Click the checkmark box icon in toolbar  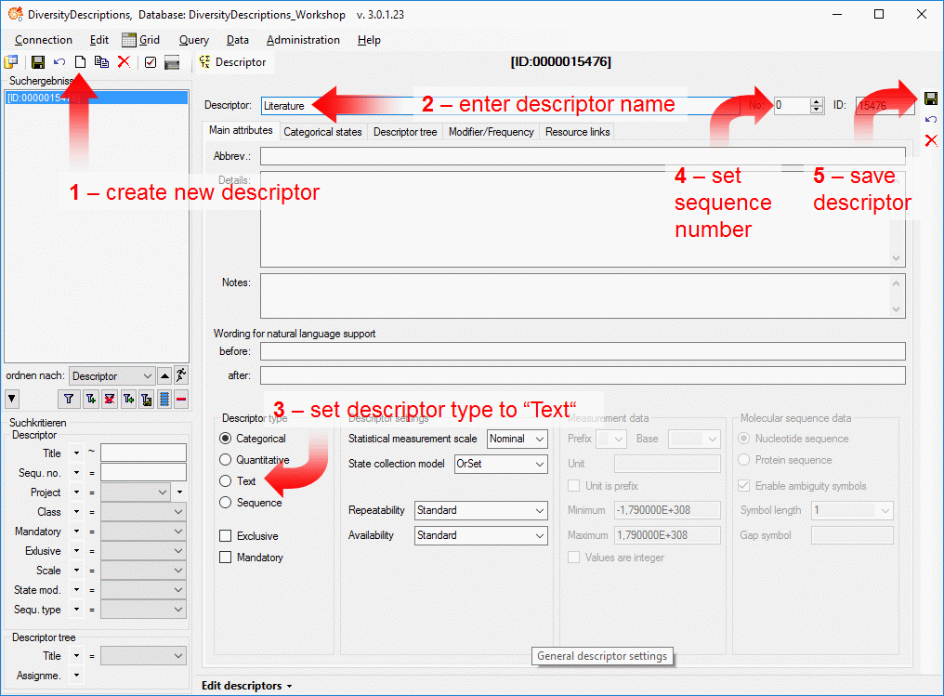151,62
